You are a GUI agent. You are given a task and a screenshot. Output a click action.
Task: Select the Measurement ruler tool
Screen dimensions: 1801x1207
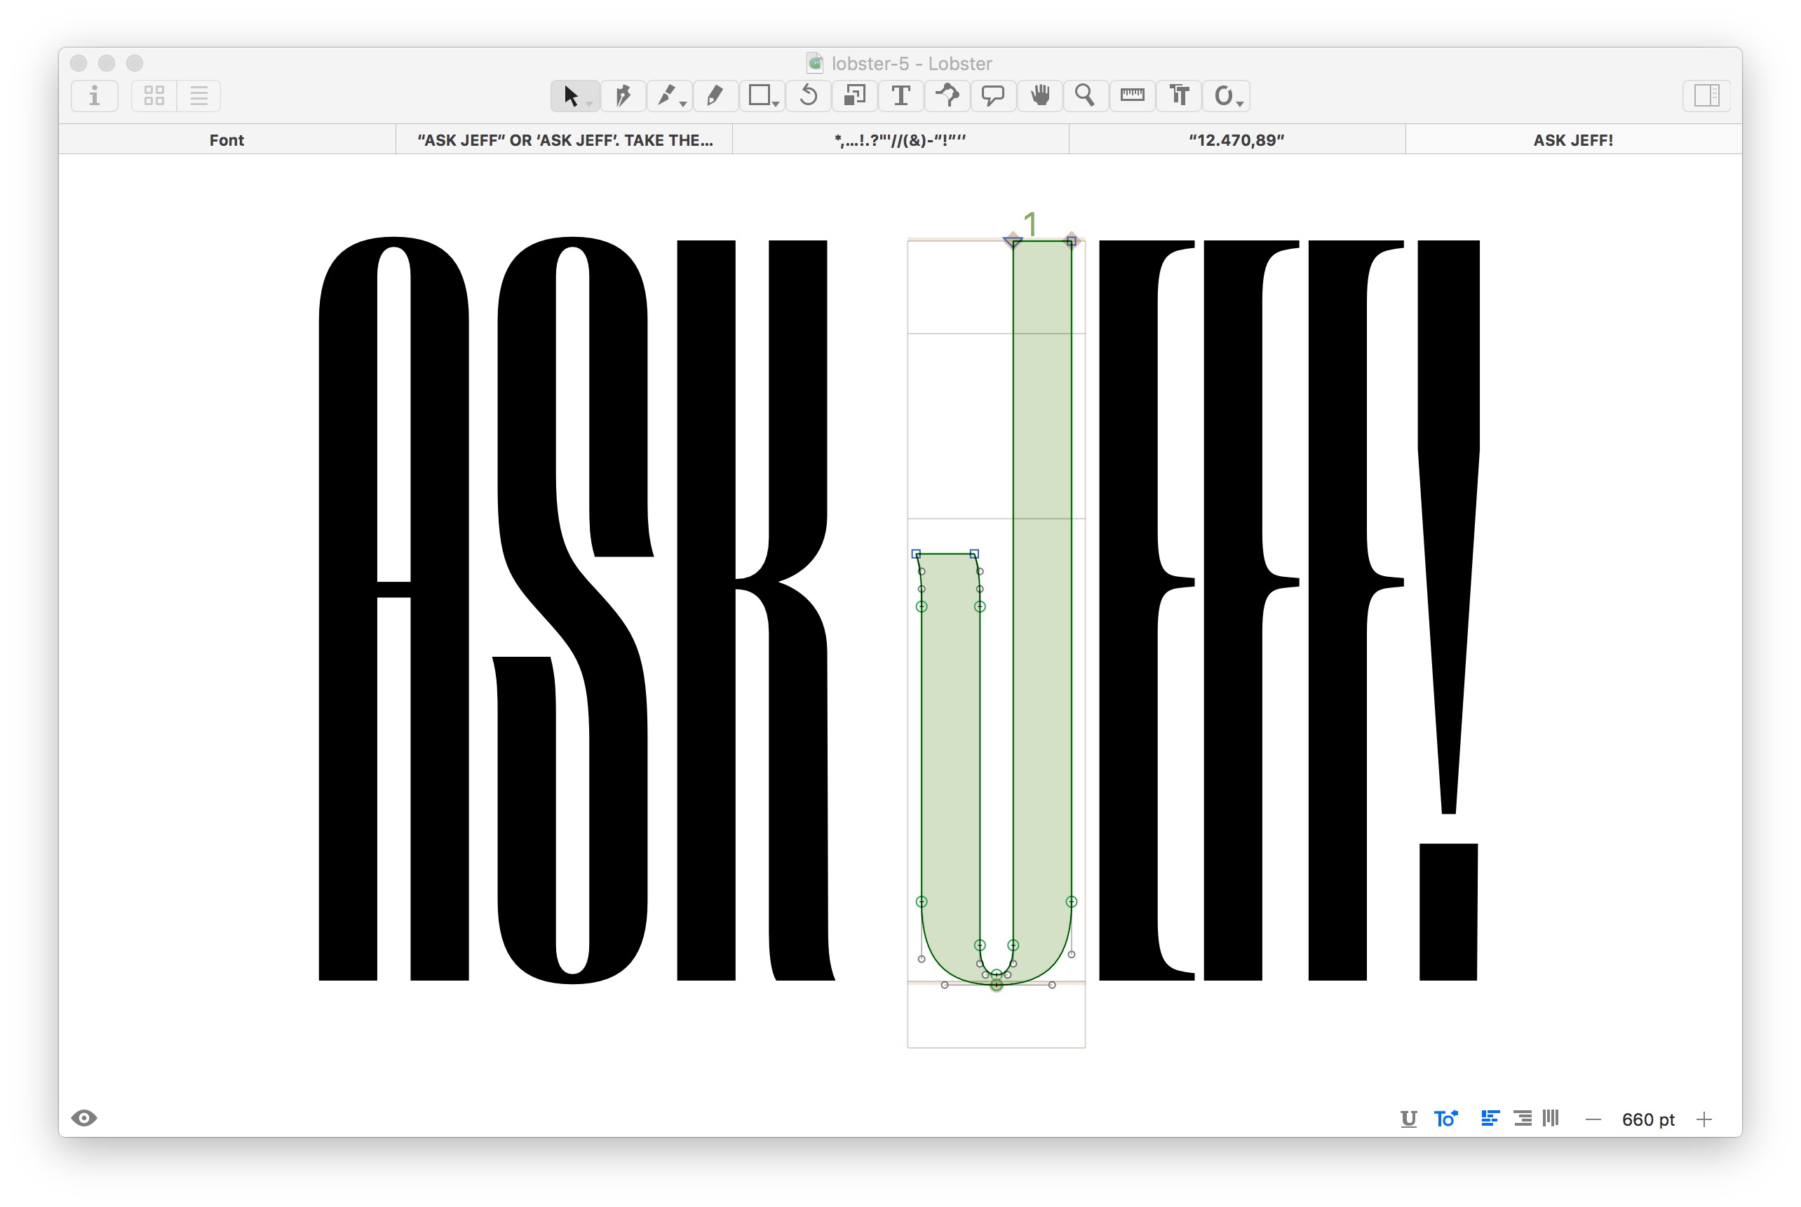pyautogui.click(x=1132, y=96)
